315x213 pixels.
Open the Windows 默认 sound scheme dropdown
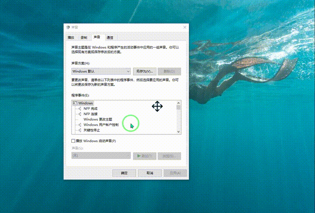[101, 71]
